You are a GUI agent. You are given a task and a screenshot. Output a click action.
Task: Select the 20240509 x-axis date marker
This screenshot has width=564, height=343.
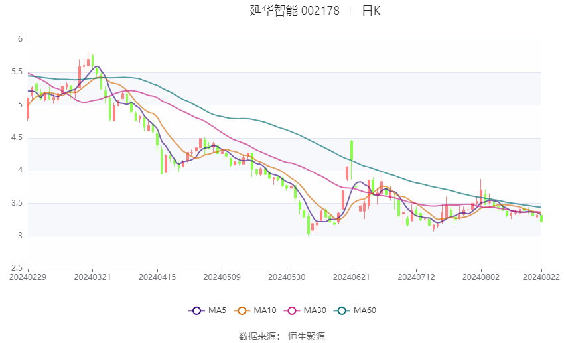coord(222,277)
